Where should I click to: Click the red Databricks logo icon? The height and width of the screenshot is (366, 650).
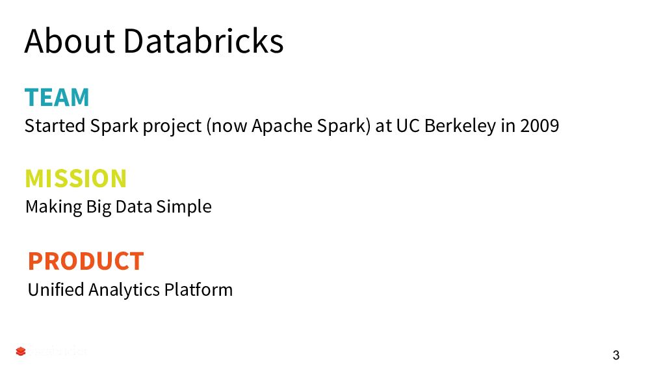21,352
